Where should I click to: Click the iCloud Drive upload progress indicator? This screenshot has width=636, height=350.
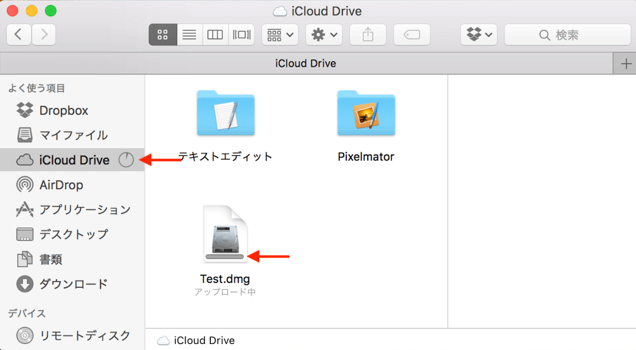coord(126,160)
